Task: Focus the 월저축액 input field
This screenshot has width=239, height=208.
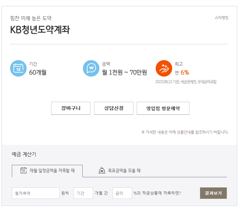Action: coord(36,193)
